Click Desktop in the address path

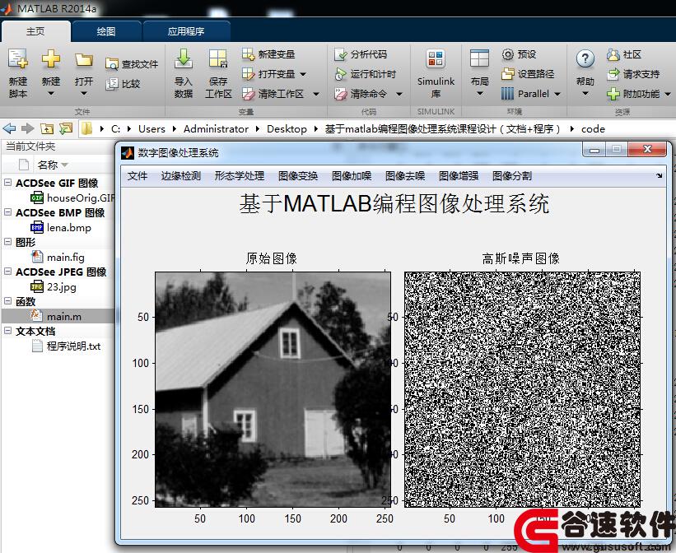click(287, 129)
